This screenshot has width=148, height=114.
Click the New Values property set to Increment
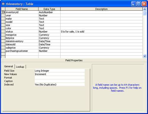60,74
